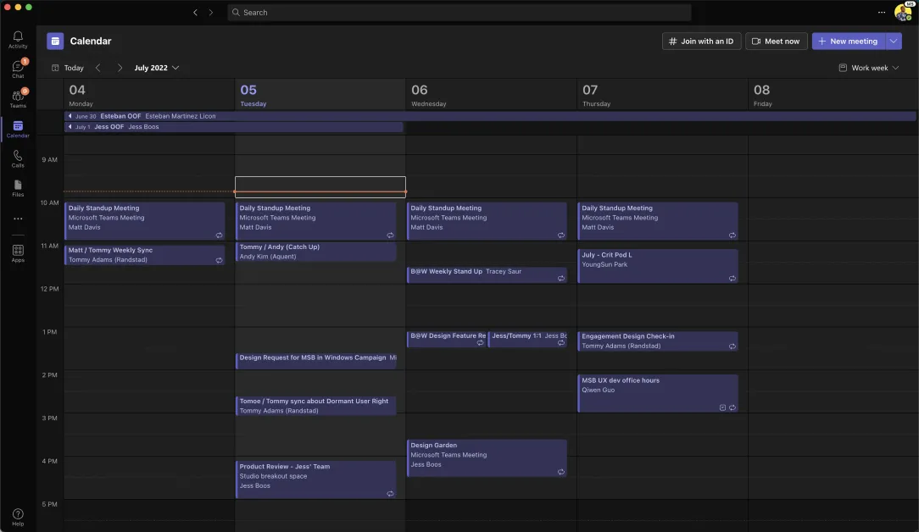Open the Calls section
The height and width of the screenshot is (532, 919).
(18, 158)
